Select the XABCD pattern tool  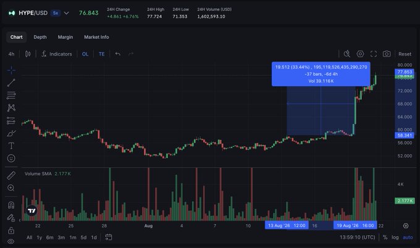pyautogui.click(x=11, y=108)
